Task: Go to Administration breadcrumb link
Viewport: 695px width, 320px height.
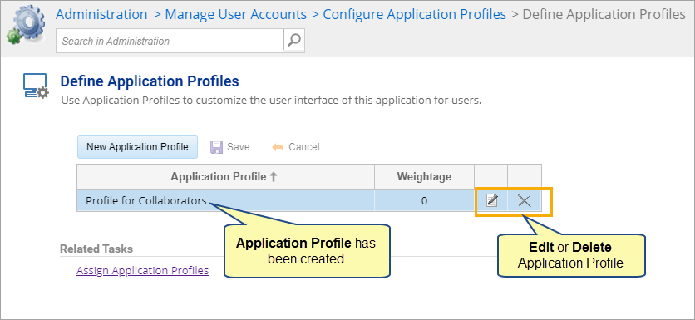Action: point(101,14)
